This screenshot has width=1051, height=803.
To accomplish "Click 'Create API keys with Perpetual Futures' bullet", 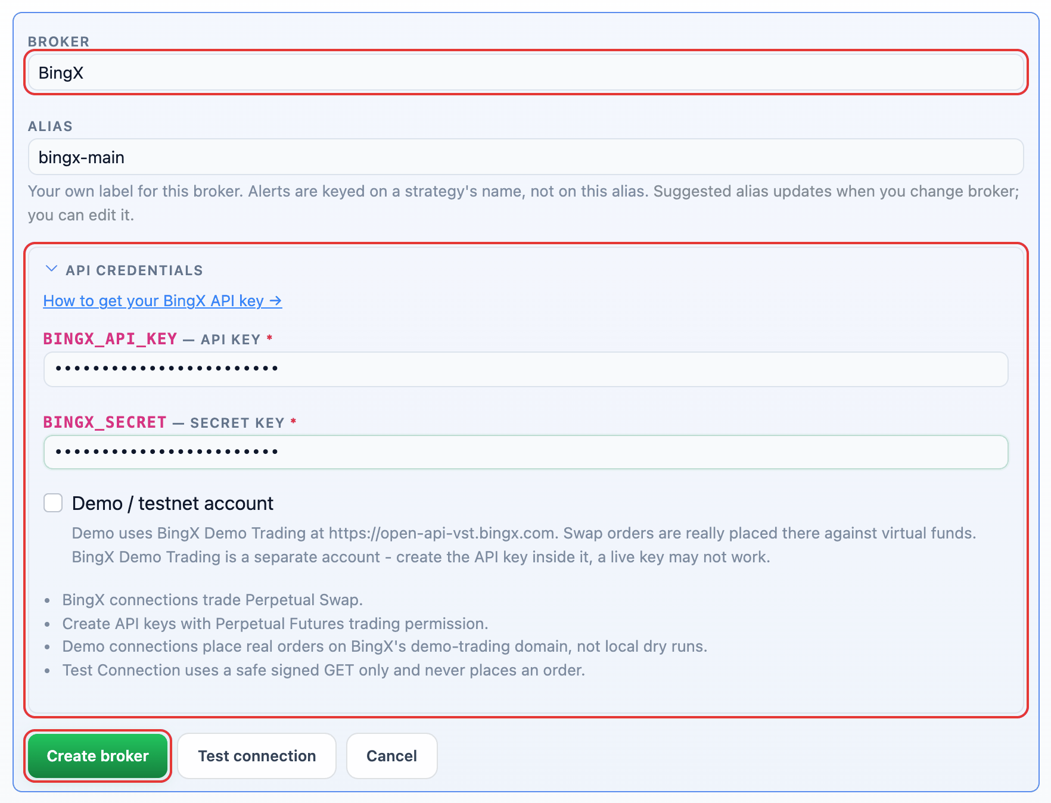I will pyautogui.click(x=275, y=624).
